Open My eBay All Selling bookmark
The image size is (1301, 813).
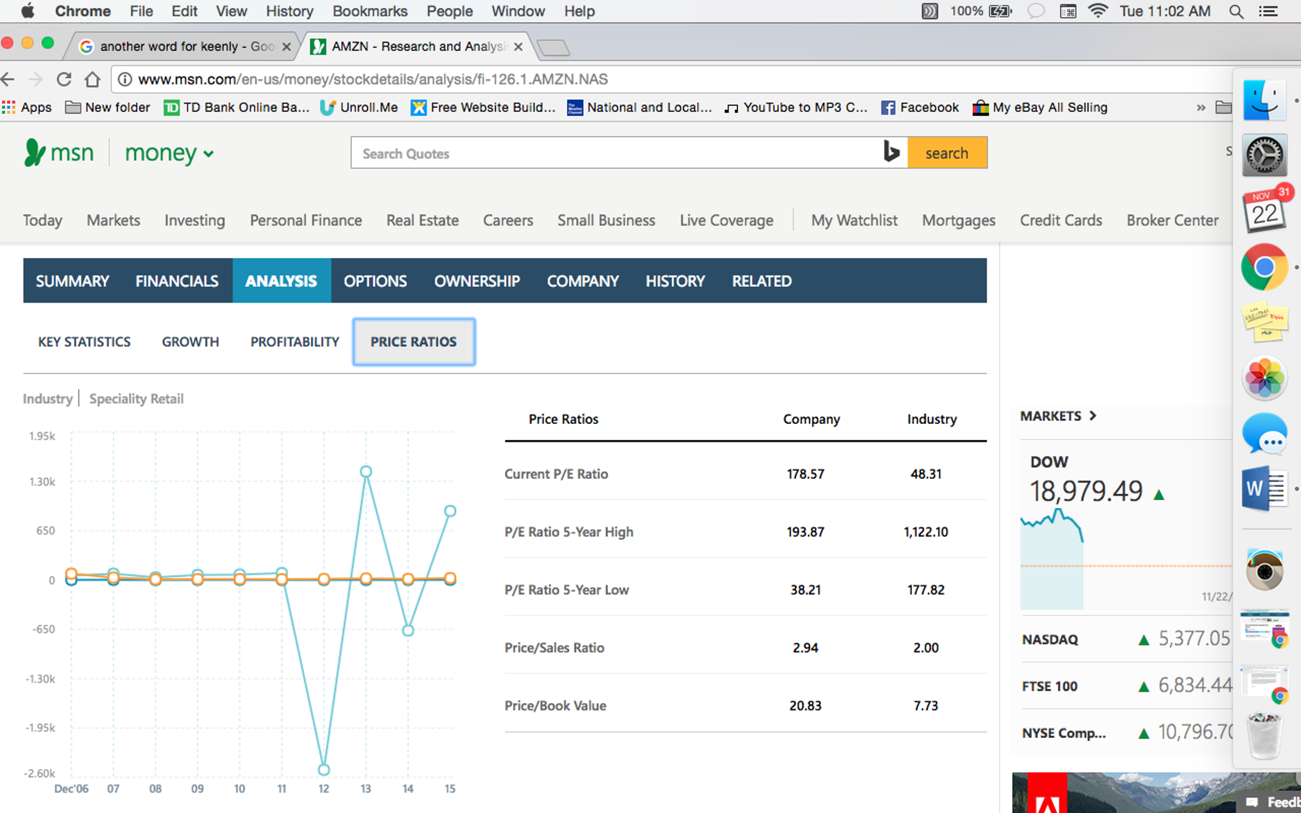click(1040, 107)
